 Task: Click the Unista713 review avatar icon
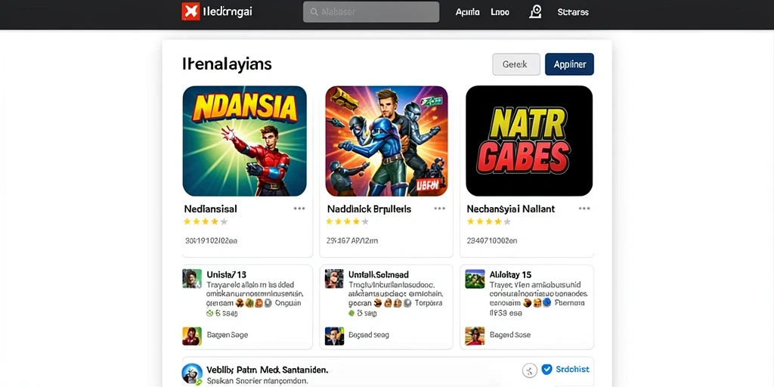[x=192, y=278]
